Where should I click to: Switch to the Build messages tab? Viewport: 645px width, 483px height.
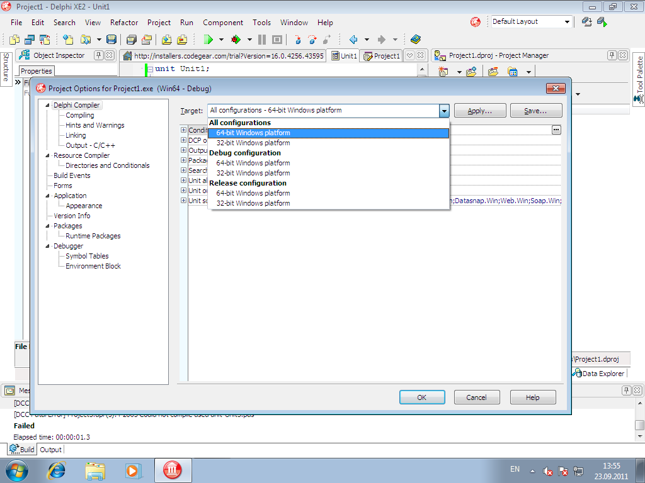coord(22,449)
